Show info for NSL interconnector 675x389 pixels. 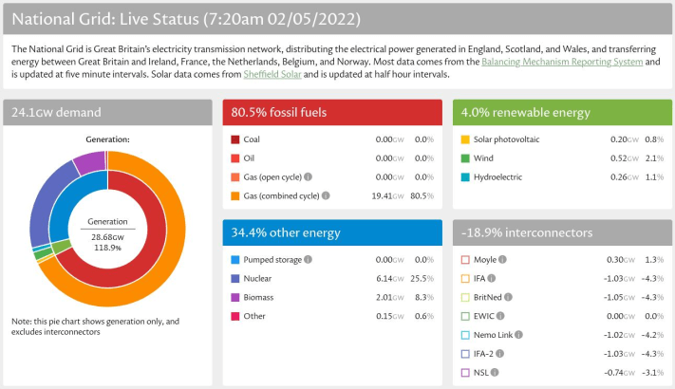(494, 373)
